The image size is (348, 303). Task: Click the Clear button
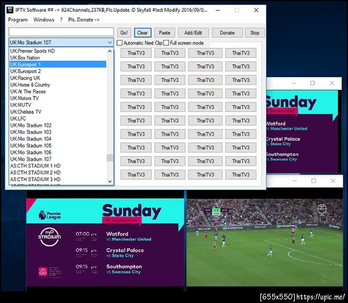point(143,33)
